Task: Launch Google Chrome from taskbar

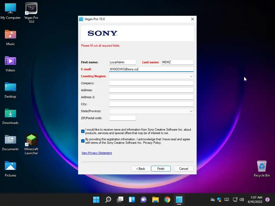Action: pos(167,200)
